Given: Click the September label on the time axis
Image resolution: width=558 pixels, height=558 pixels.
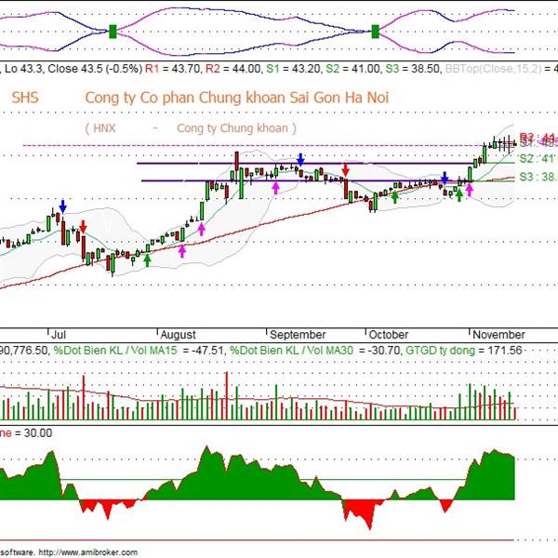Looking at the screenshot, I should coord(298,335).
